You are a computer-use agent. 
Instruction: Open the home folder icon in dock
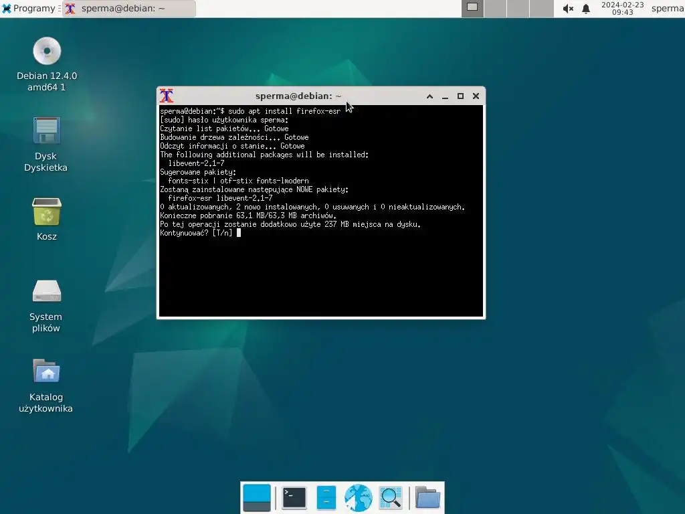(x=427, y=497)
